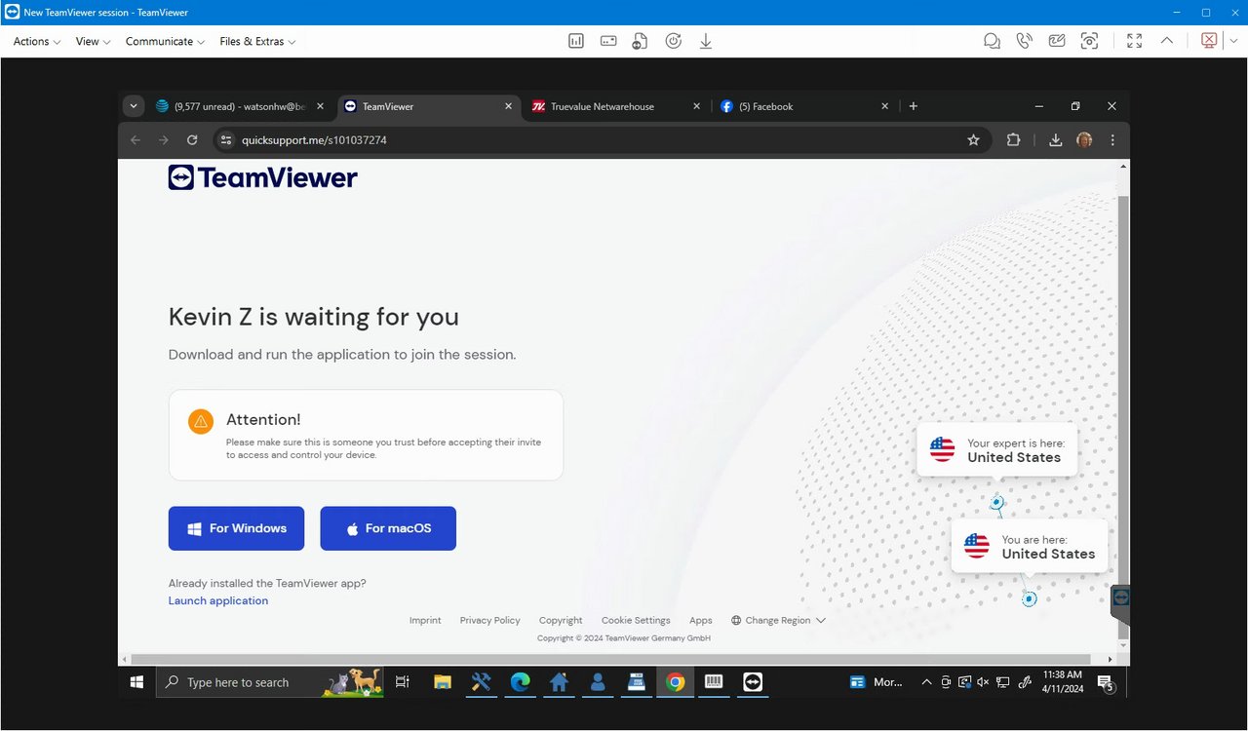Open the Imprint footer link

point(425,620)
